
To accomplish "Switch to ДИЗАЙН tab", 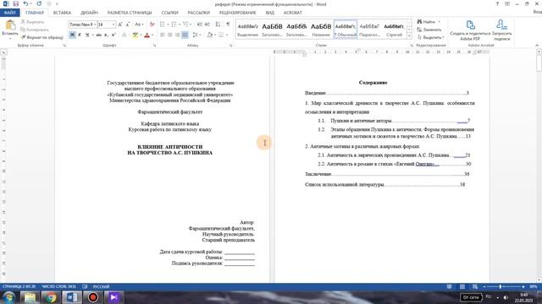I will [89, 13].
